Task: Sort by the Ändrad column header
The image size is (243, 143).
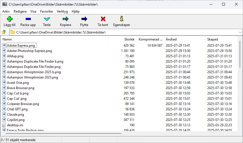Action: tap(185, 39)
